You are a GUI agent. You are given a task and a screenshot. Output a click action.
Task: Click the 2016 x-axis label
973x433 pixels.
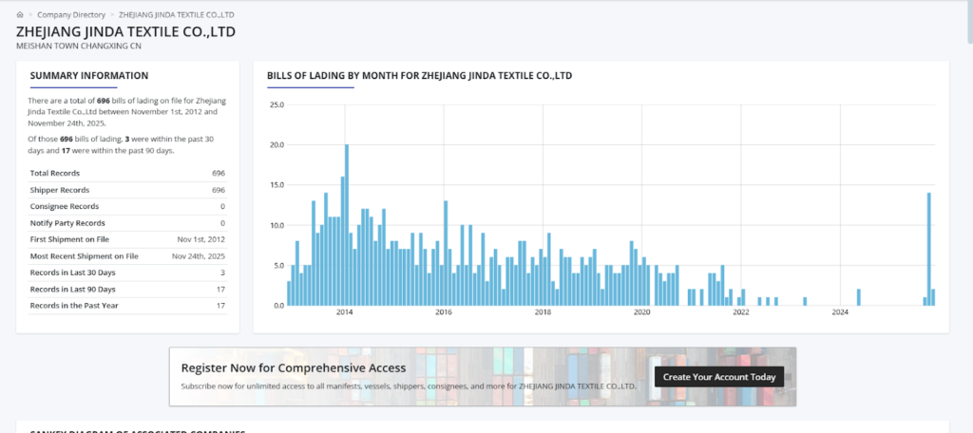pos(443,312)
